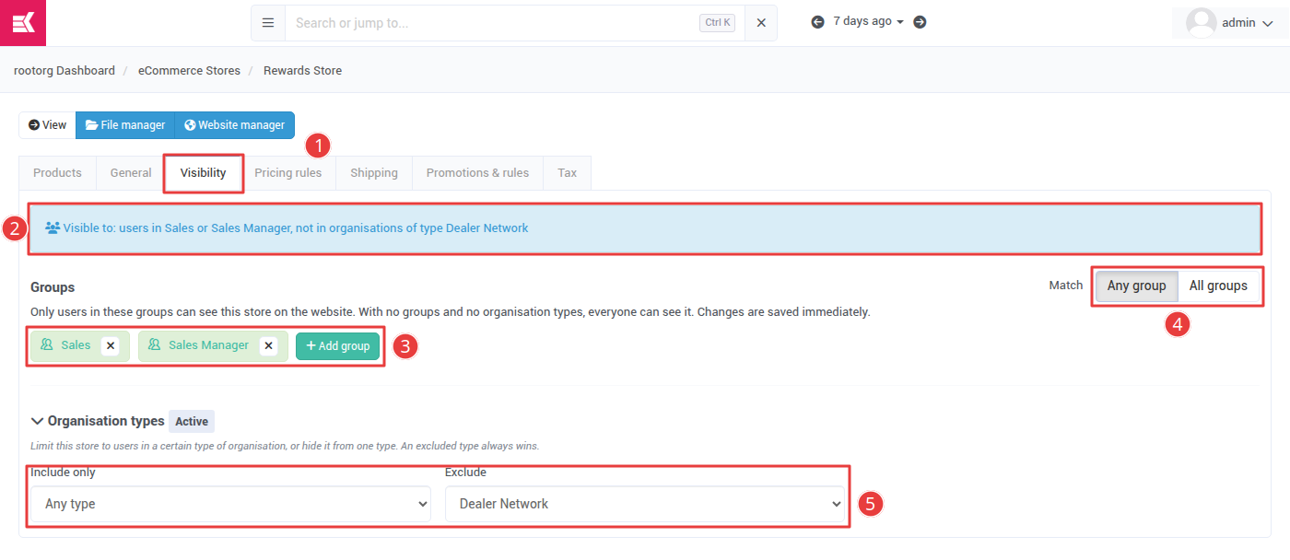Open the Promotions & rules tab
Image resolution: width=1290 pixels, height=560 pixels.
[477, 173]
